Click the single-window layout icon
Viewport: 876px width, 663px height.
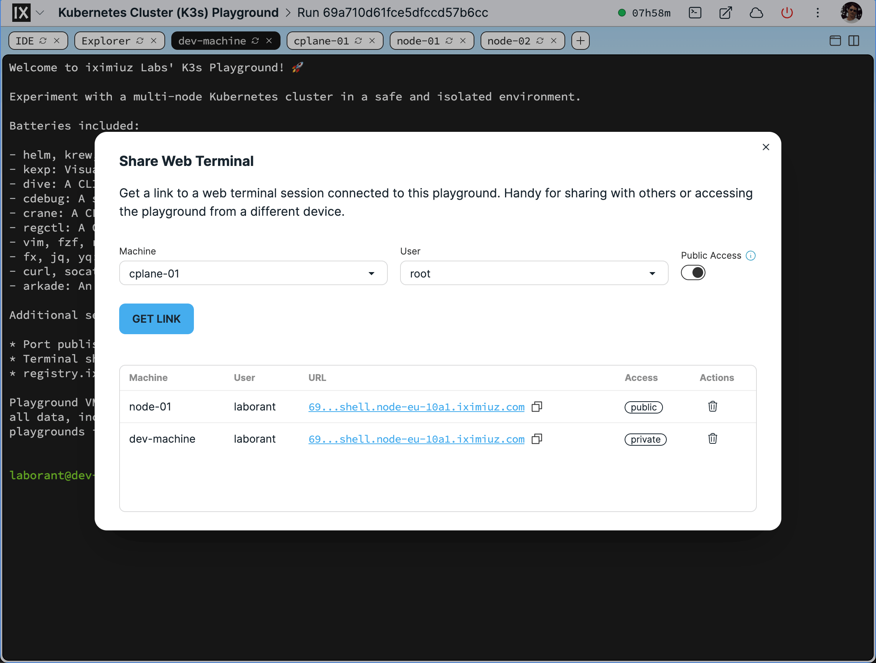pos(835,40)
